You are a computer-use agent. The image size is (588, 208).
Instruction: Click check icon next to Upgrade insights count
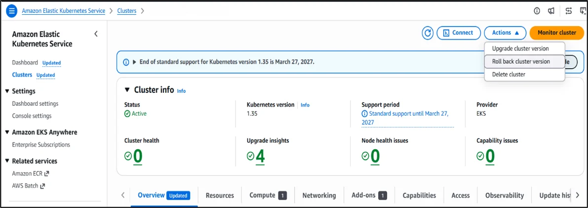point(250,156)
